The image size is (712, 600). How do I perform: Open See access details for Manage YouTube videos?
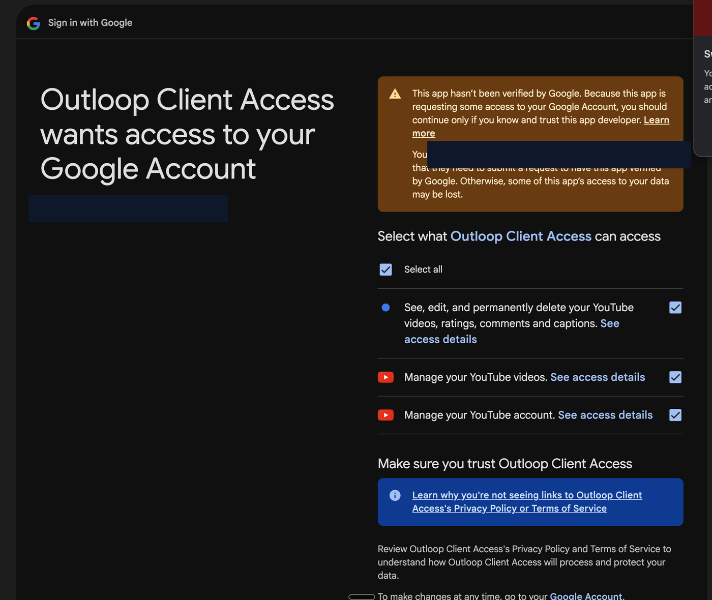(598, 377)
